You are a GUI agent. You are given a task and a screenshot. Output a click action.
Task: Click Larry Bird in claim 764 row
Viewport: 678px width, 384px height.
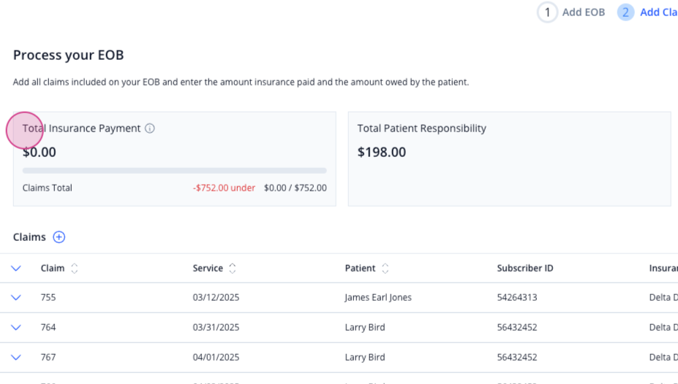tap(364, 327)
